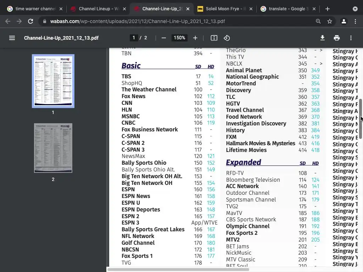Reload the current PDF page
Screen dimensions: 363x272
(x=30, y=21)
